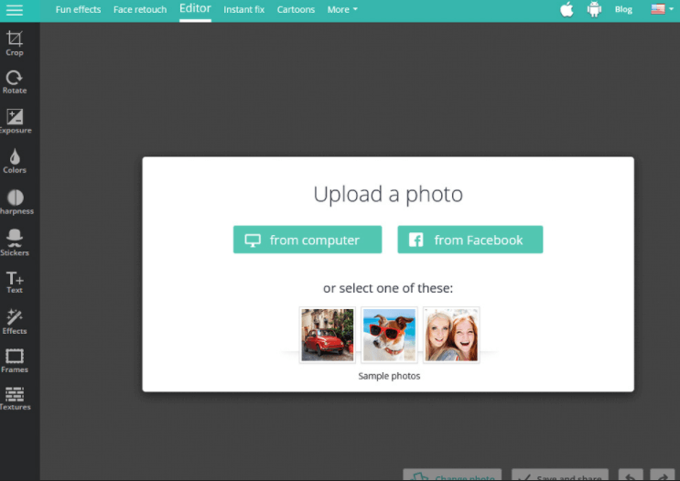This screenshot has height=481, width=680.
Task: Open the Colors tool
Action: (15, 161)
